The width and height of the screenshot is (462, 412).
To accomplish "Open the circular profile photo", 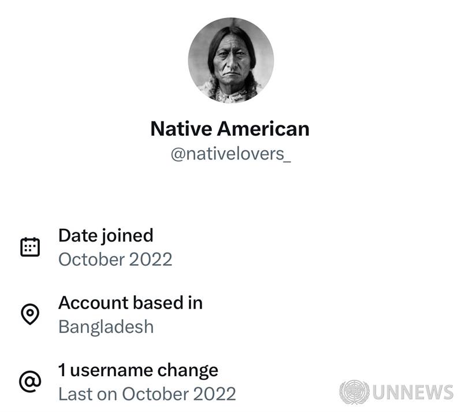I will point(230,60).
